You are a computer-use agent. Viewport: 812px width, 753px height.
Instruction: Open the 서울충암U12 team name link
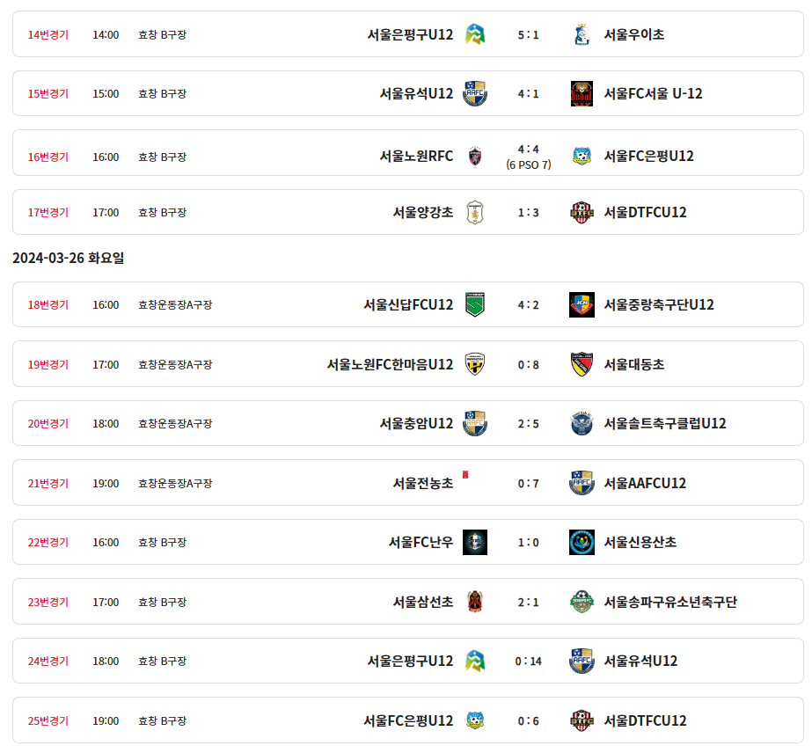416,423
